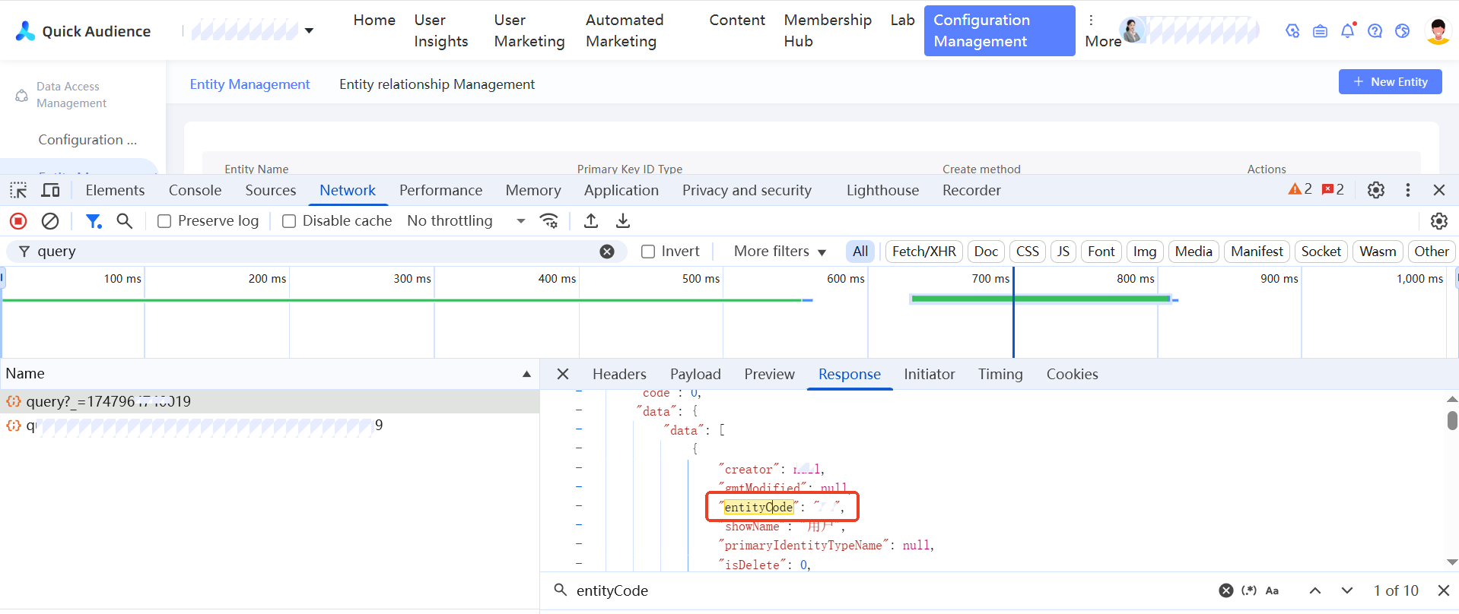This screenshot has width=1459, height=614.
Task: Check the Disable cache checkbox
Action: [x=289, y=221]
